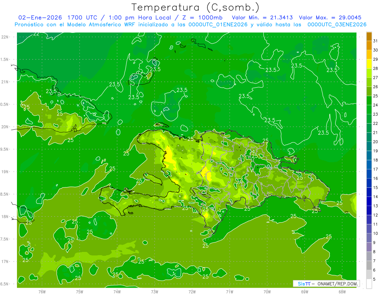Click 'Valor Min. = 21.3413' readout
Screen dimensions: 384x296
[262, 18]
